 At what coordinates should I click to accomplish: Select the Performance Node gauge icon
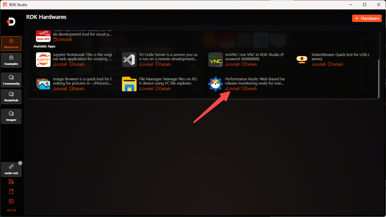coord(216,84)
